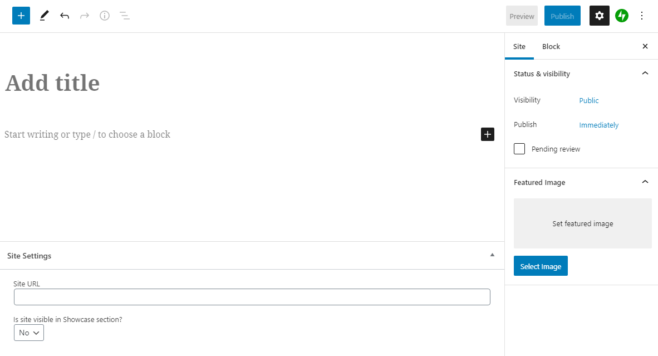This screenshot has width=658, height=356.
Task: Select the Edit (pencil) tool mode
Action: point(44,16)
